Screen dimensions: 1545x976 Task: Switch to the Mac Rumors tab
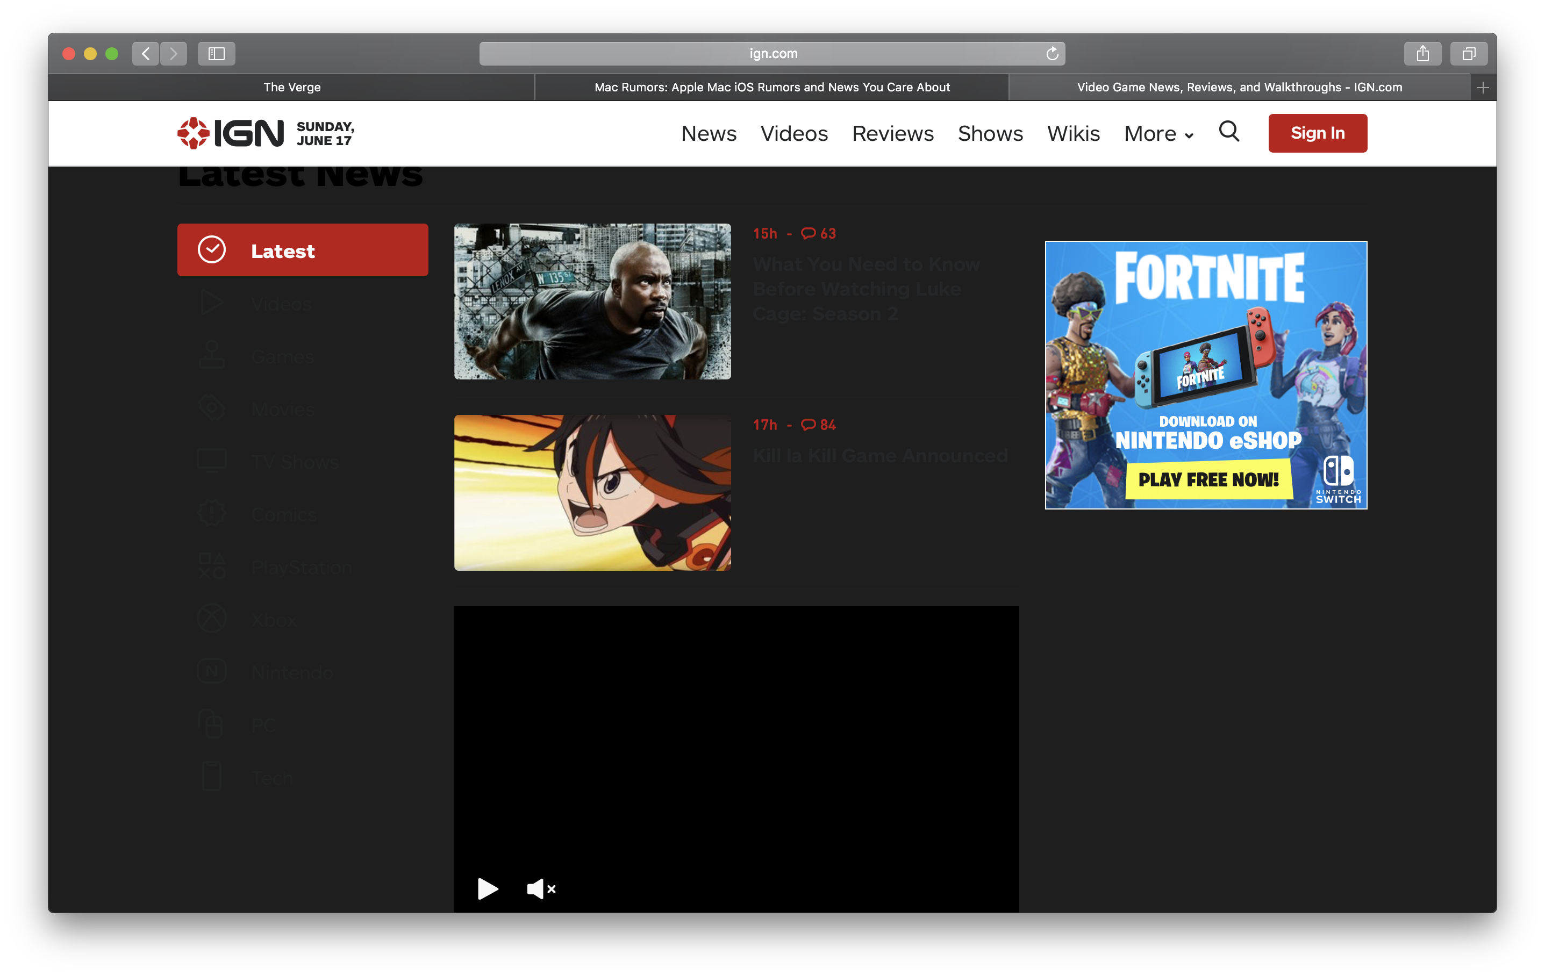pos(772,88)
